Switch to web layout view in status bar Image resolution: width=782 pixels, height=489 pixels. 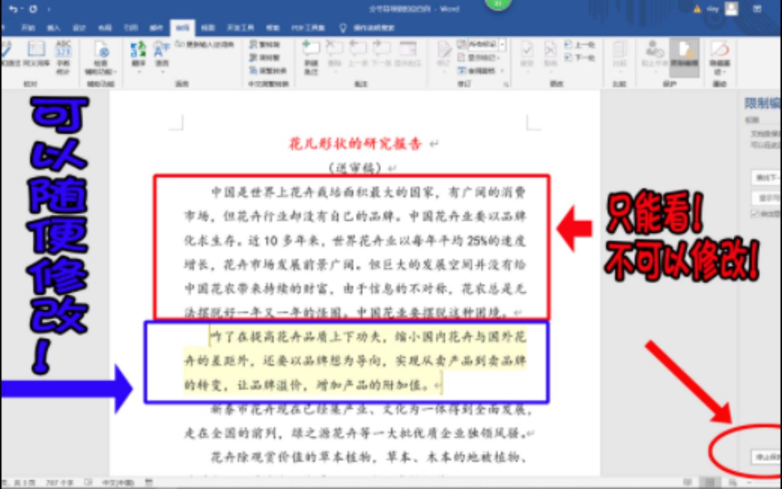point(733,483)
